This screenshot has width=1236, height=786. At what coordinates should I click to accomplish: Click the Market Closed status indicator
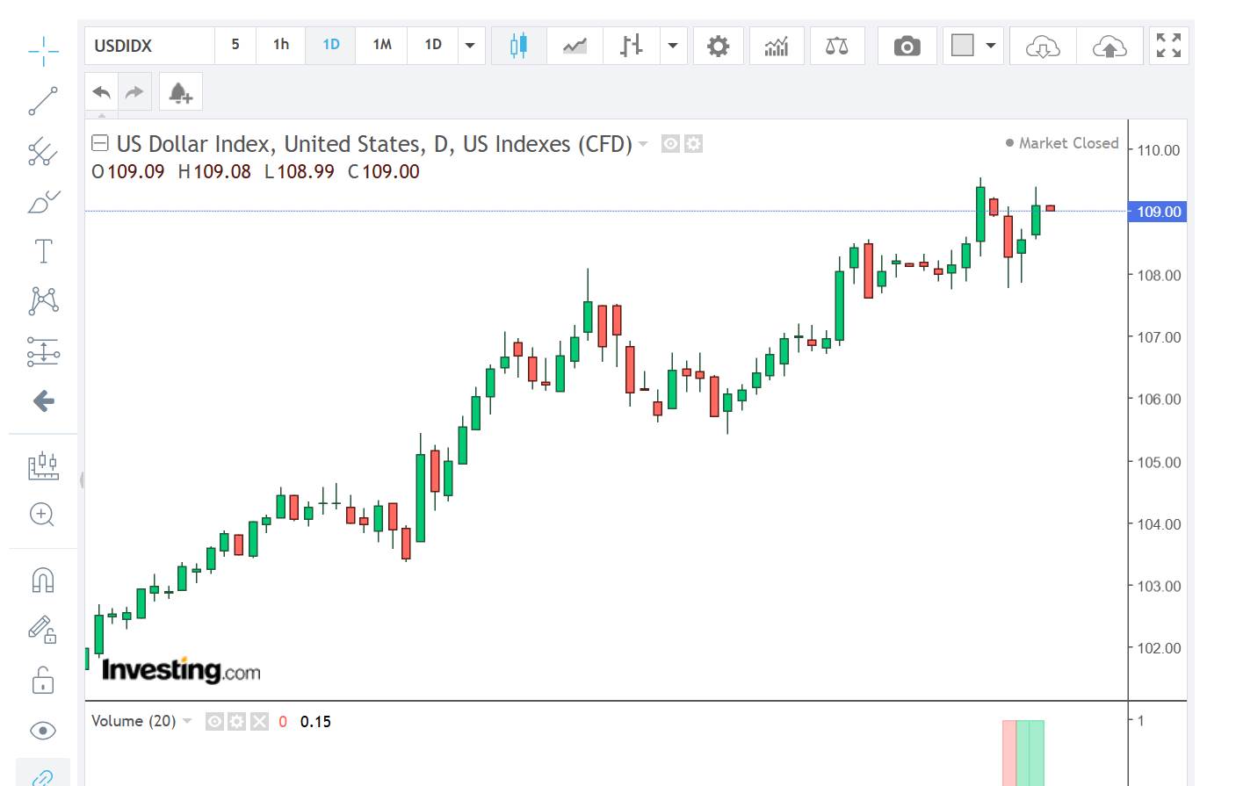coord(1062,143)
